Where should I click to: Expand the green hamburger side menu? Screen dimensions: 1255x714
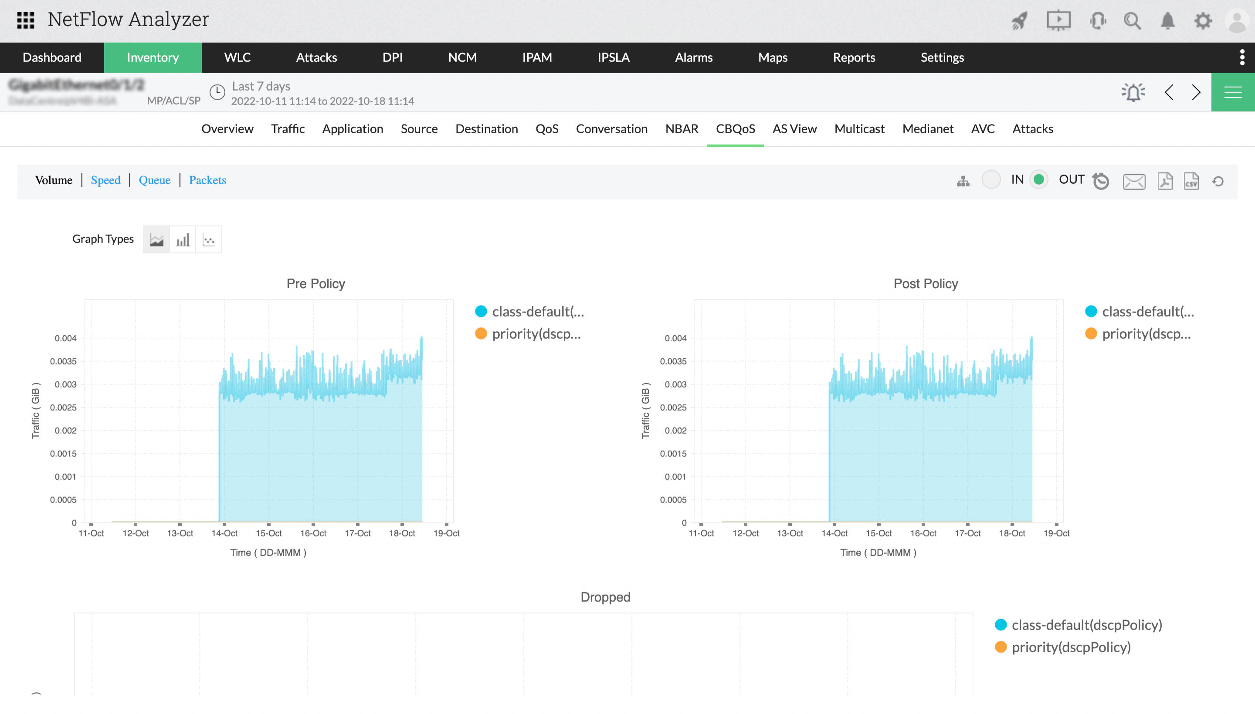pyautogui.click(x=1232, y=92)
